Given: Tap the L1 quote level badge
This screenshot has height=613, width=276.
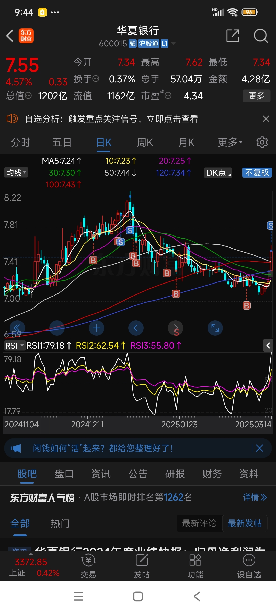Looking at the screenshot, I should pyautogui.click(x=165, y=43).
